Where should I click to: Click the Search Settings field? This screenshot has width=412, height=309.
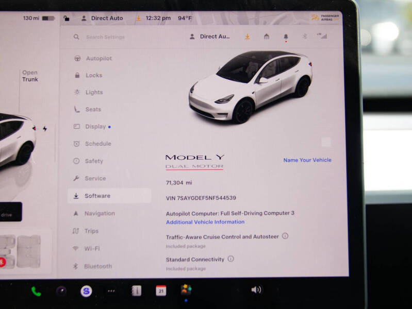click(x=105, y=37)
